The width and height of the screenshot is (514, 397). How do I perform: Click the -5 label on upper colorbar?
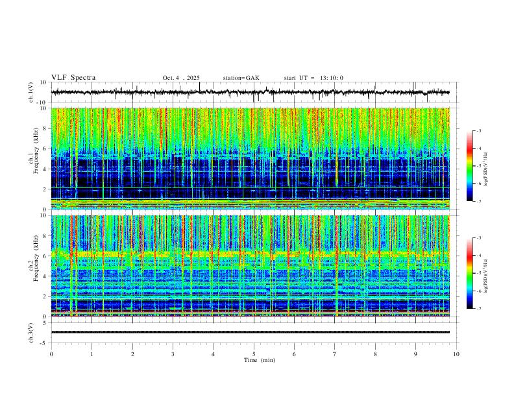click(x=478, y=166)
